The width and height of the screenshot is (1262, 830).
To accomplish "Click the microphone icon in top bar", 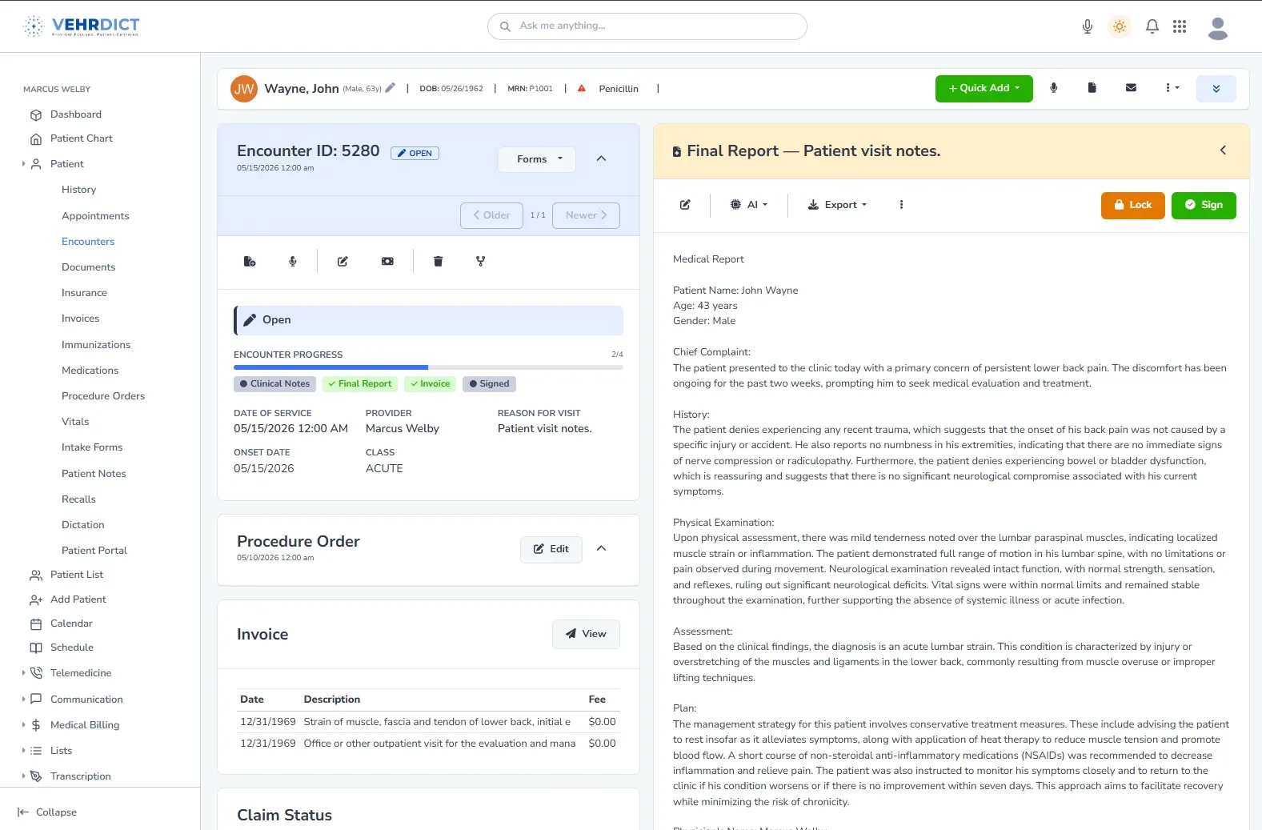I will coord(1088,26).
